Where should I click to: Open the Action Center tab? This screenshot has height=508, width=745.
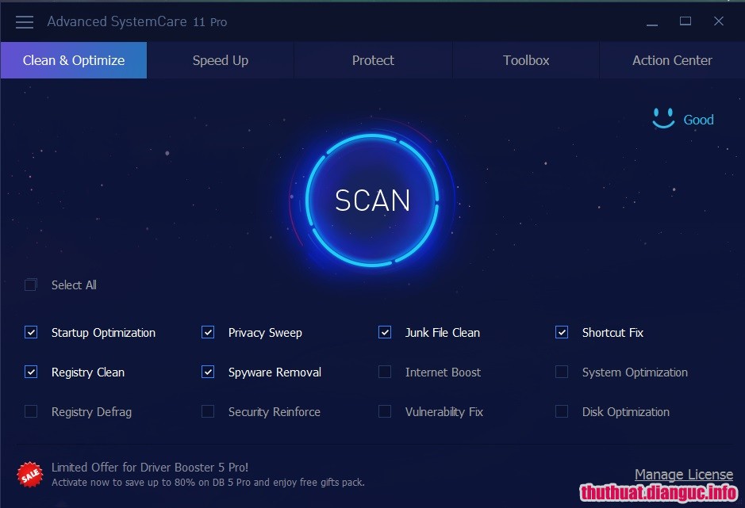tap(672, 60)
